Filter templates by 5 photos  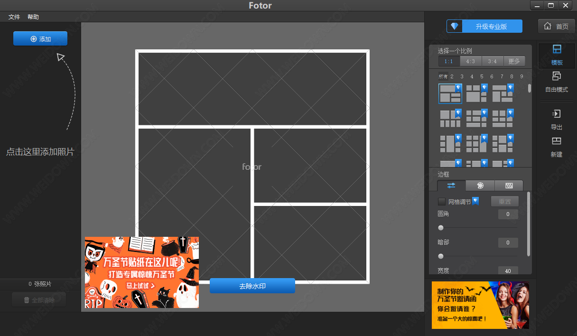pos(482,76)
